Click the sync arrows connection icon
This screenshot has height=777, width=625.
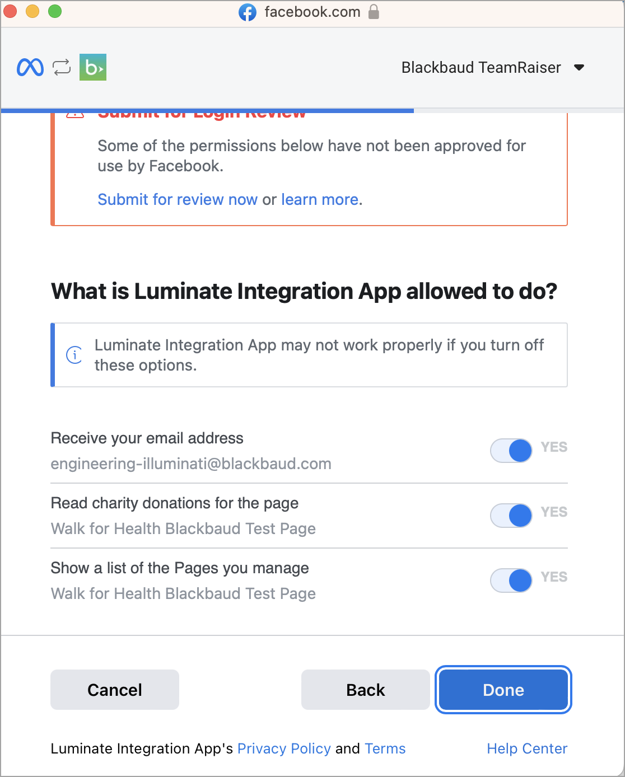(x=61, y=67)
